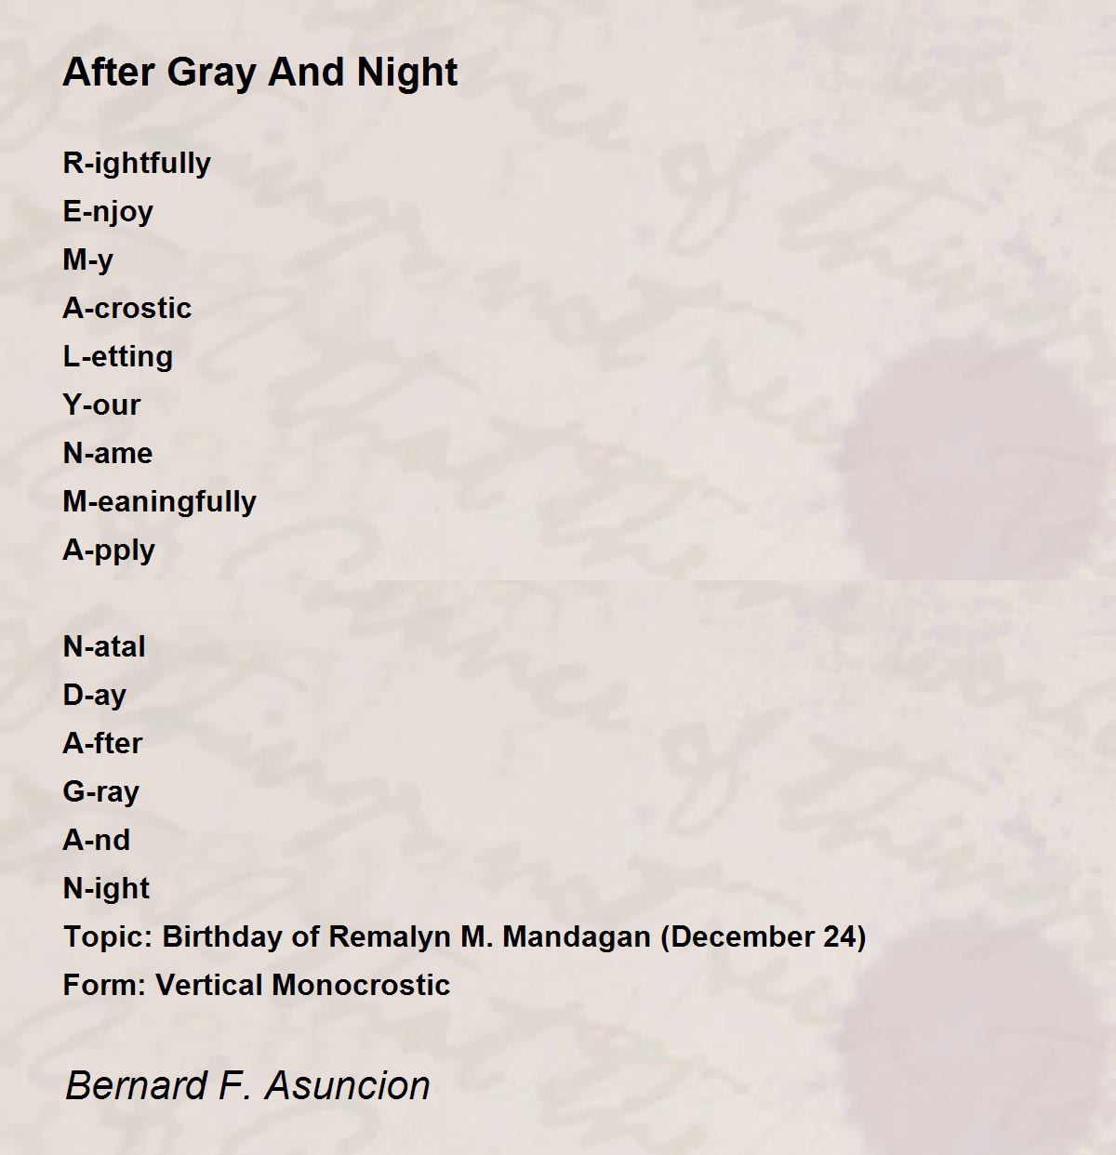Viewport: 1116px width, 1155px height.
Task: Click the line G-ray
Action: coord(100,792)
